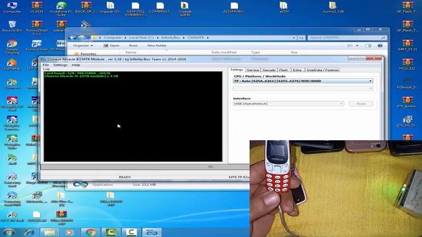
Task: Expand the CPU / Platform / WorkMode dropdown
Action: (x=371, y=81)
